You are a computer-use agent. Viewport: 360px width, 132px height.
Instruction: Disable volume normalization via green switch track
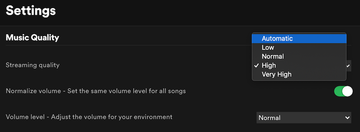[338, 91]
